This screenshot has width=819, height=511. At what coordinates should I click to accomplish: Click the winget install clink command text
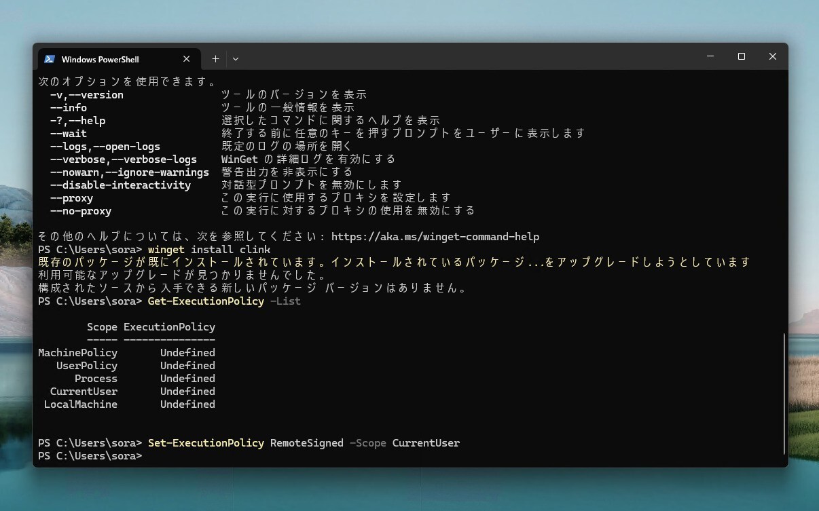coord(208,249)
